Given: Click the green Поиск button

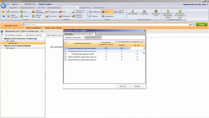Looking at the screenshot, I should click(x=202, y=25).
